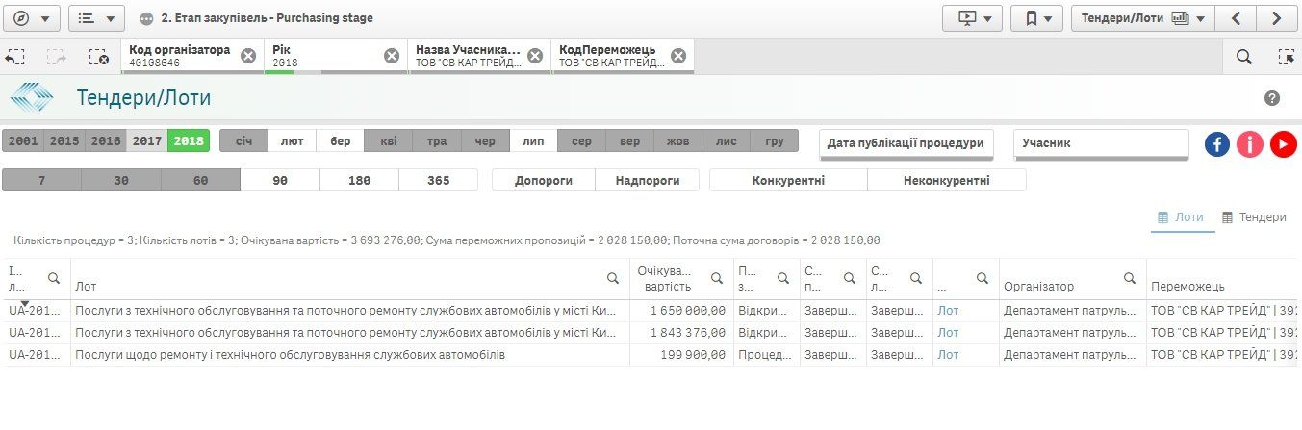
Task: Open the navigation compass dropdown
Action: click(x=32, y=18)
